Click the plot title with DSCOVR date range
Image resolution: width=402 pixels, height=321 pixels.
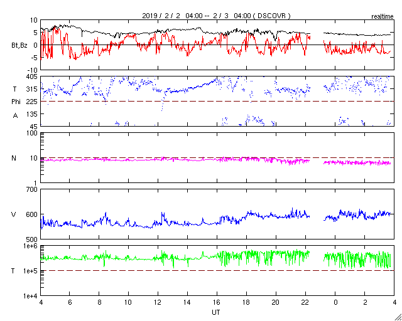[216, 16]
